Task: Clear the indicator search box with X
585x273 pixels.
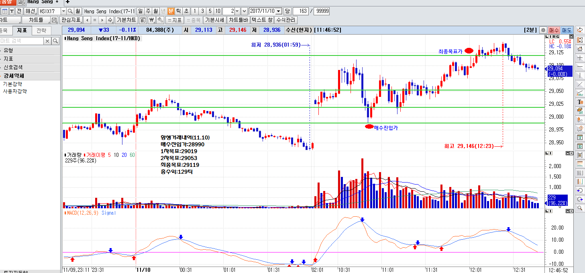Action: (47, 41)
